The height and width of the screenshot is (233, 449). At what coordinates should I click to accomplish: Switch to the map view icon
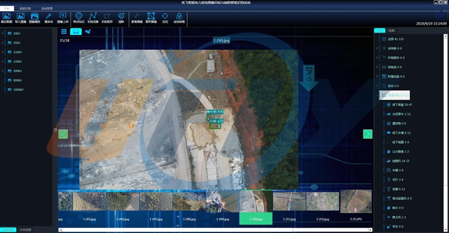coord(88,32)
